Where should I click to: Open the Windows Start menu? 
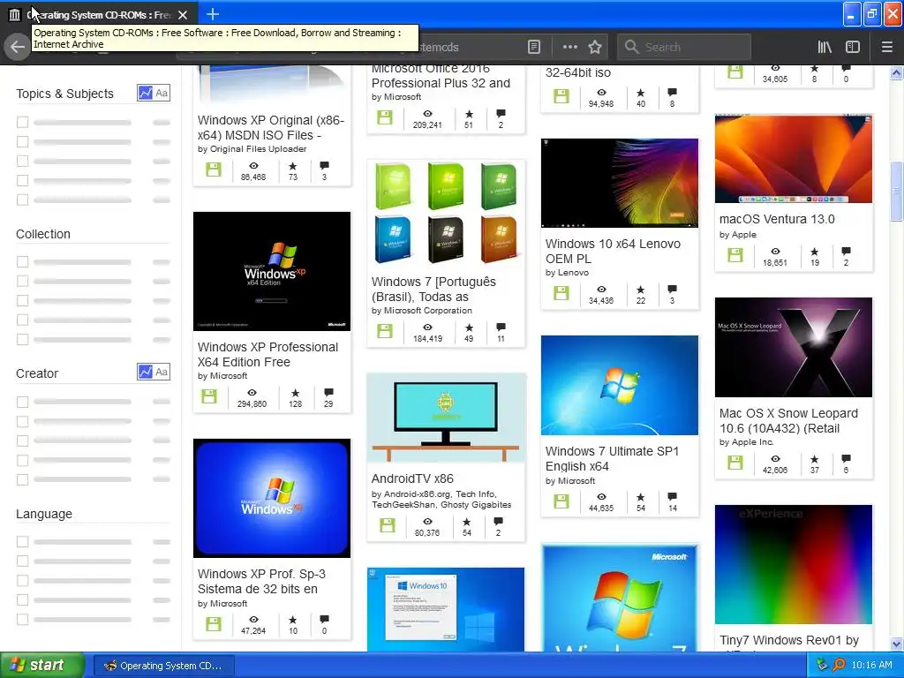point(41,665)
